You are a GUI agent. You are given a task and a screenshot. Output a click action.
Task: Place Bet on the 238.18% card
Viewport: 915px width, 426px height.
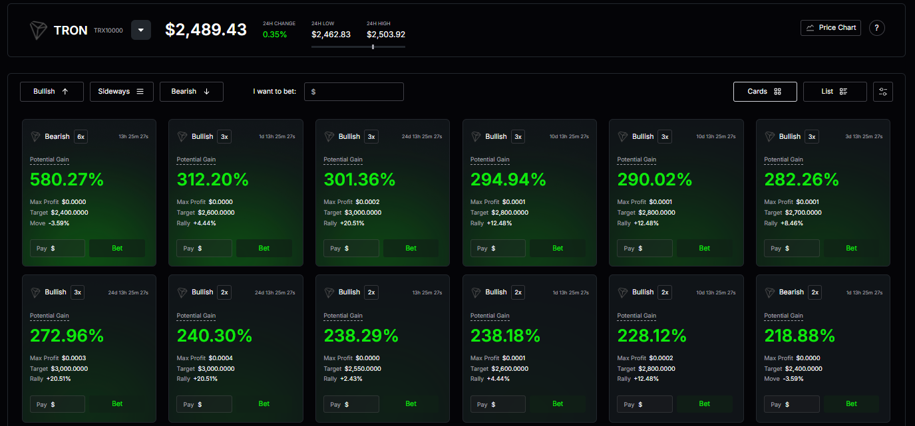point(558,403)
